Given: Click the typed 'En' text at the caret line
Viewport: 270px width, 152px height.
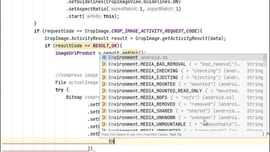Looking at the screenshot, I should tap(111, 141).
